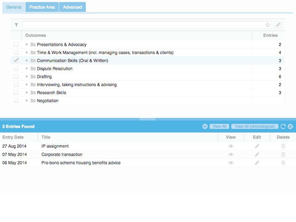Click the 3 Entries Found label
This screenshot has height=222, width=296.
[18, 126]
